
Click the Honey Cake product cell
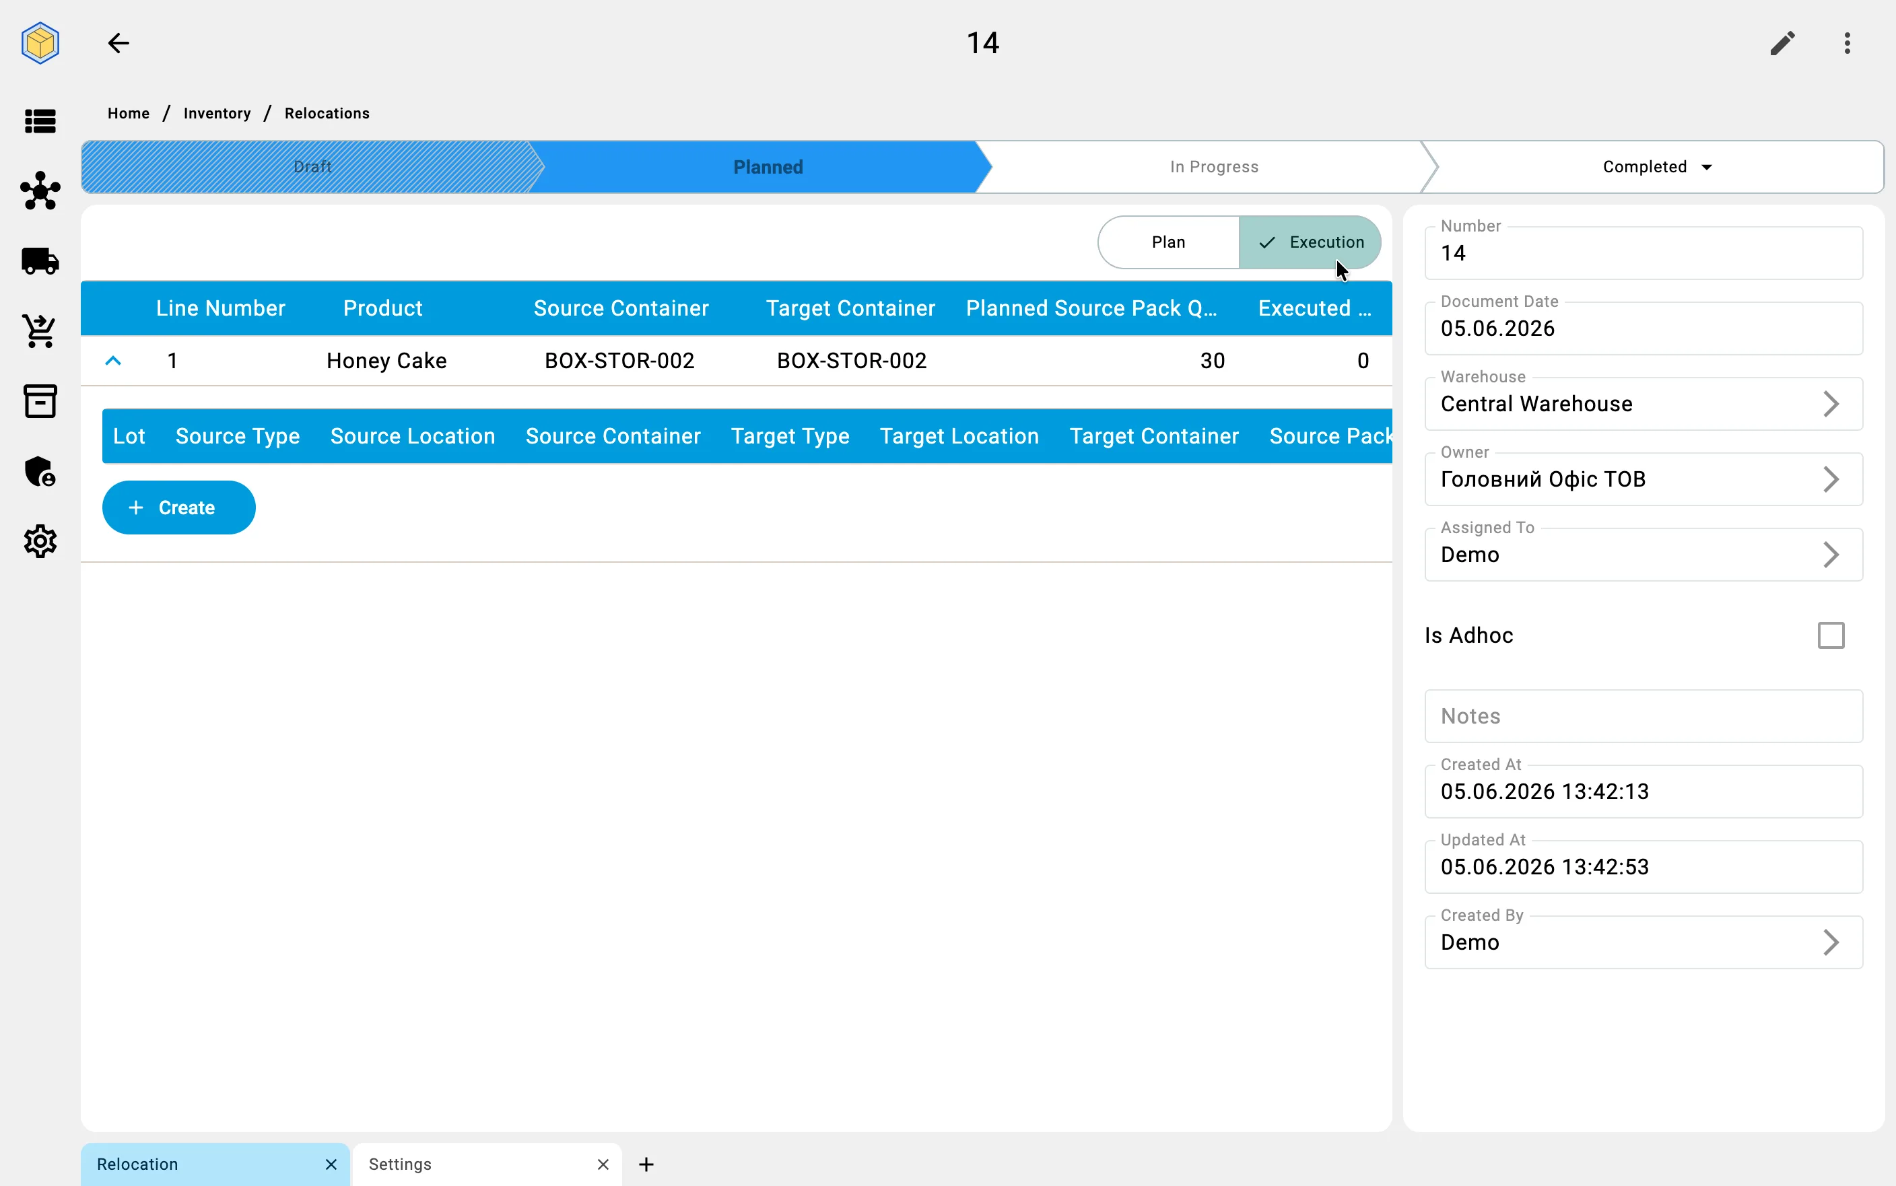point(386,361)
